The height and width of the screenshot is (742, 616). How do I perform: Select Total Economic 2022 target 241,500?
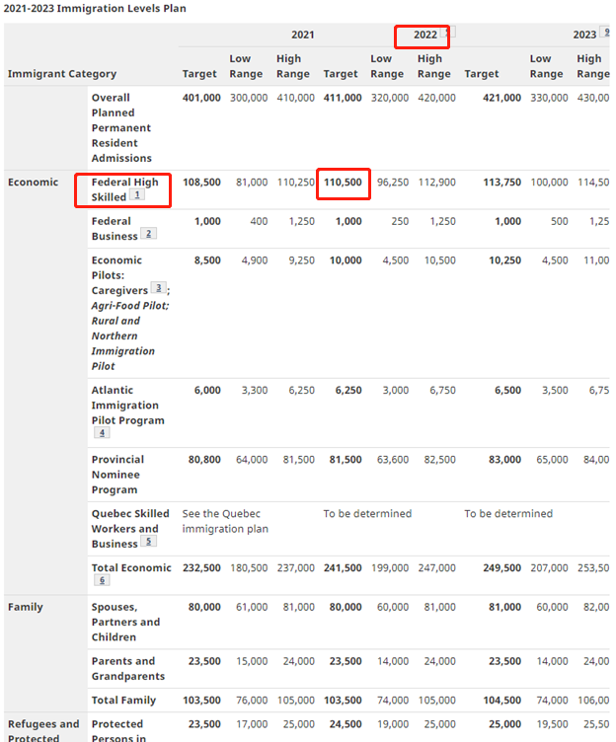[343, 568]
